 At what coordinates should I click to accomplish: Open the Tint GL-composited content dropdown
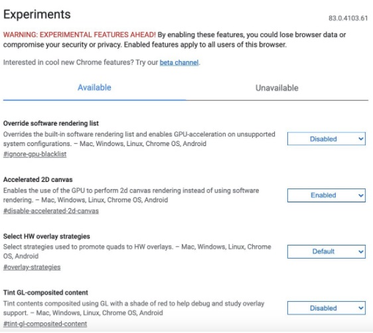pos(326,308)
